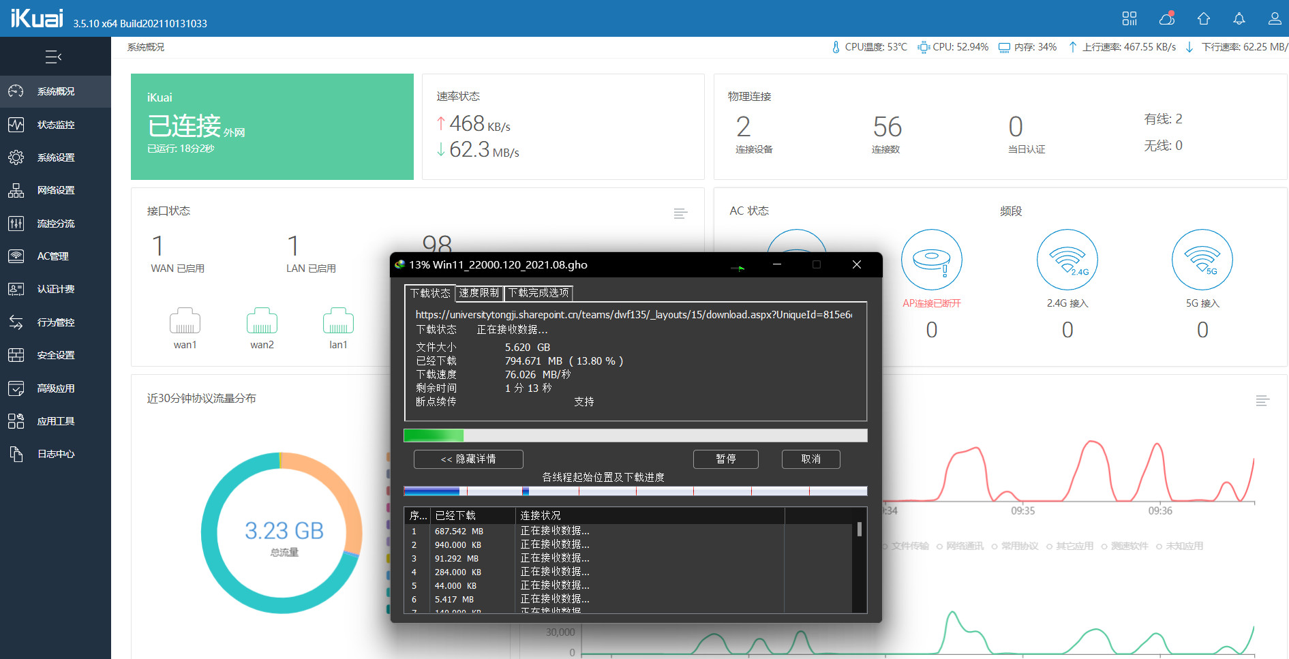Toggle 测速软件 legend item
Viewport: 1289px width, 659px height.
(x=1125, y=547)
